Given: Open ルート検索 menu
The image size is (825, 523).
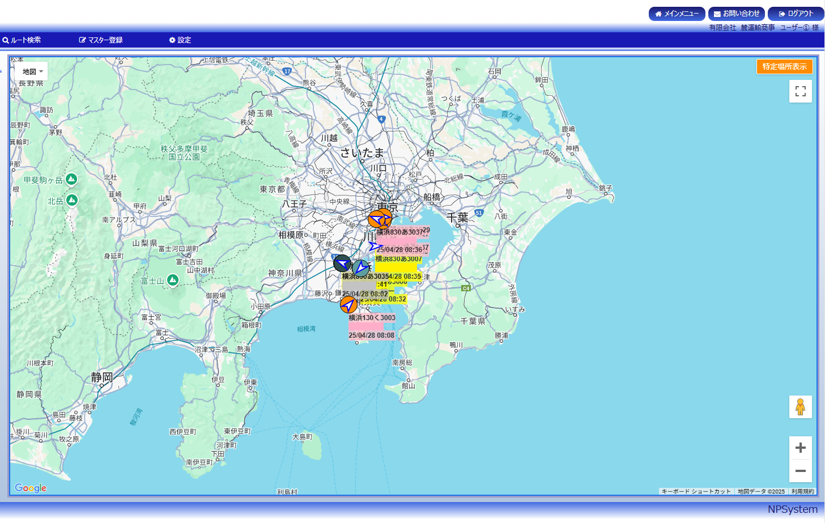Looking at the screenshot, I should click(x=22, y=40).
